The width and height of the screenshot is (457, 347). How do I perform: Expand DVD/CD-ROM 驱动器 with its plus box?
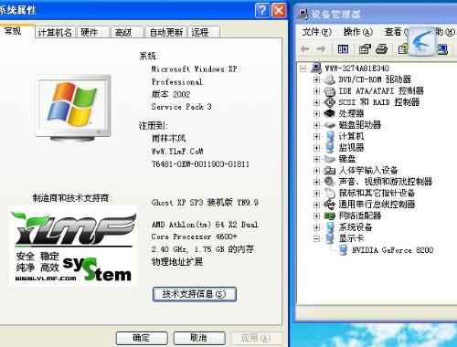[316, 79]
